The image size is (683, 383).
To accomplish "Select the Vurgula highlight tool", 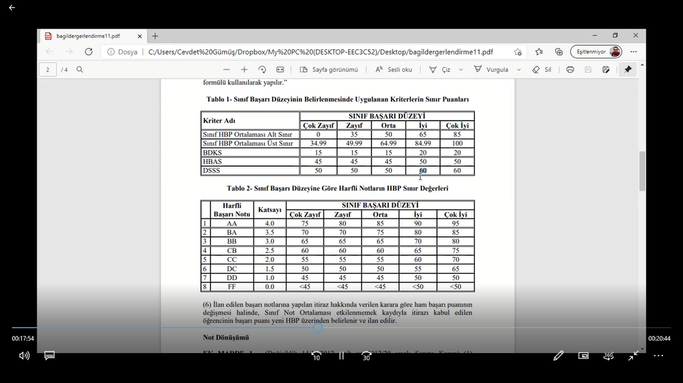I will pos(492,70).
